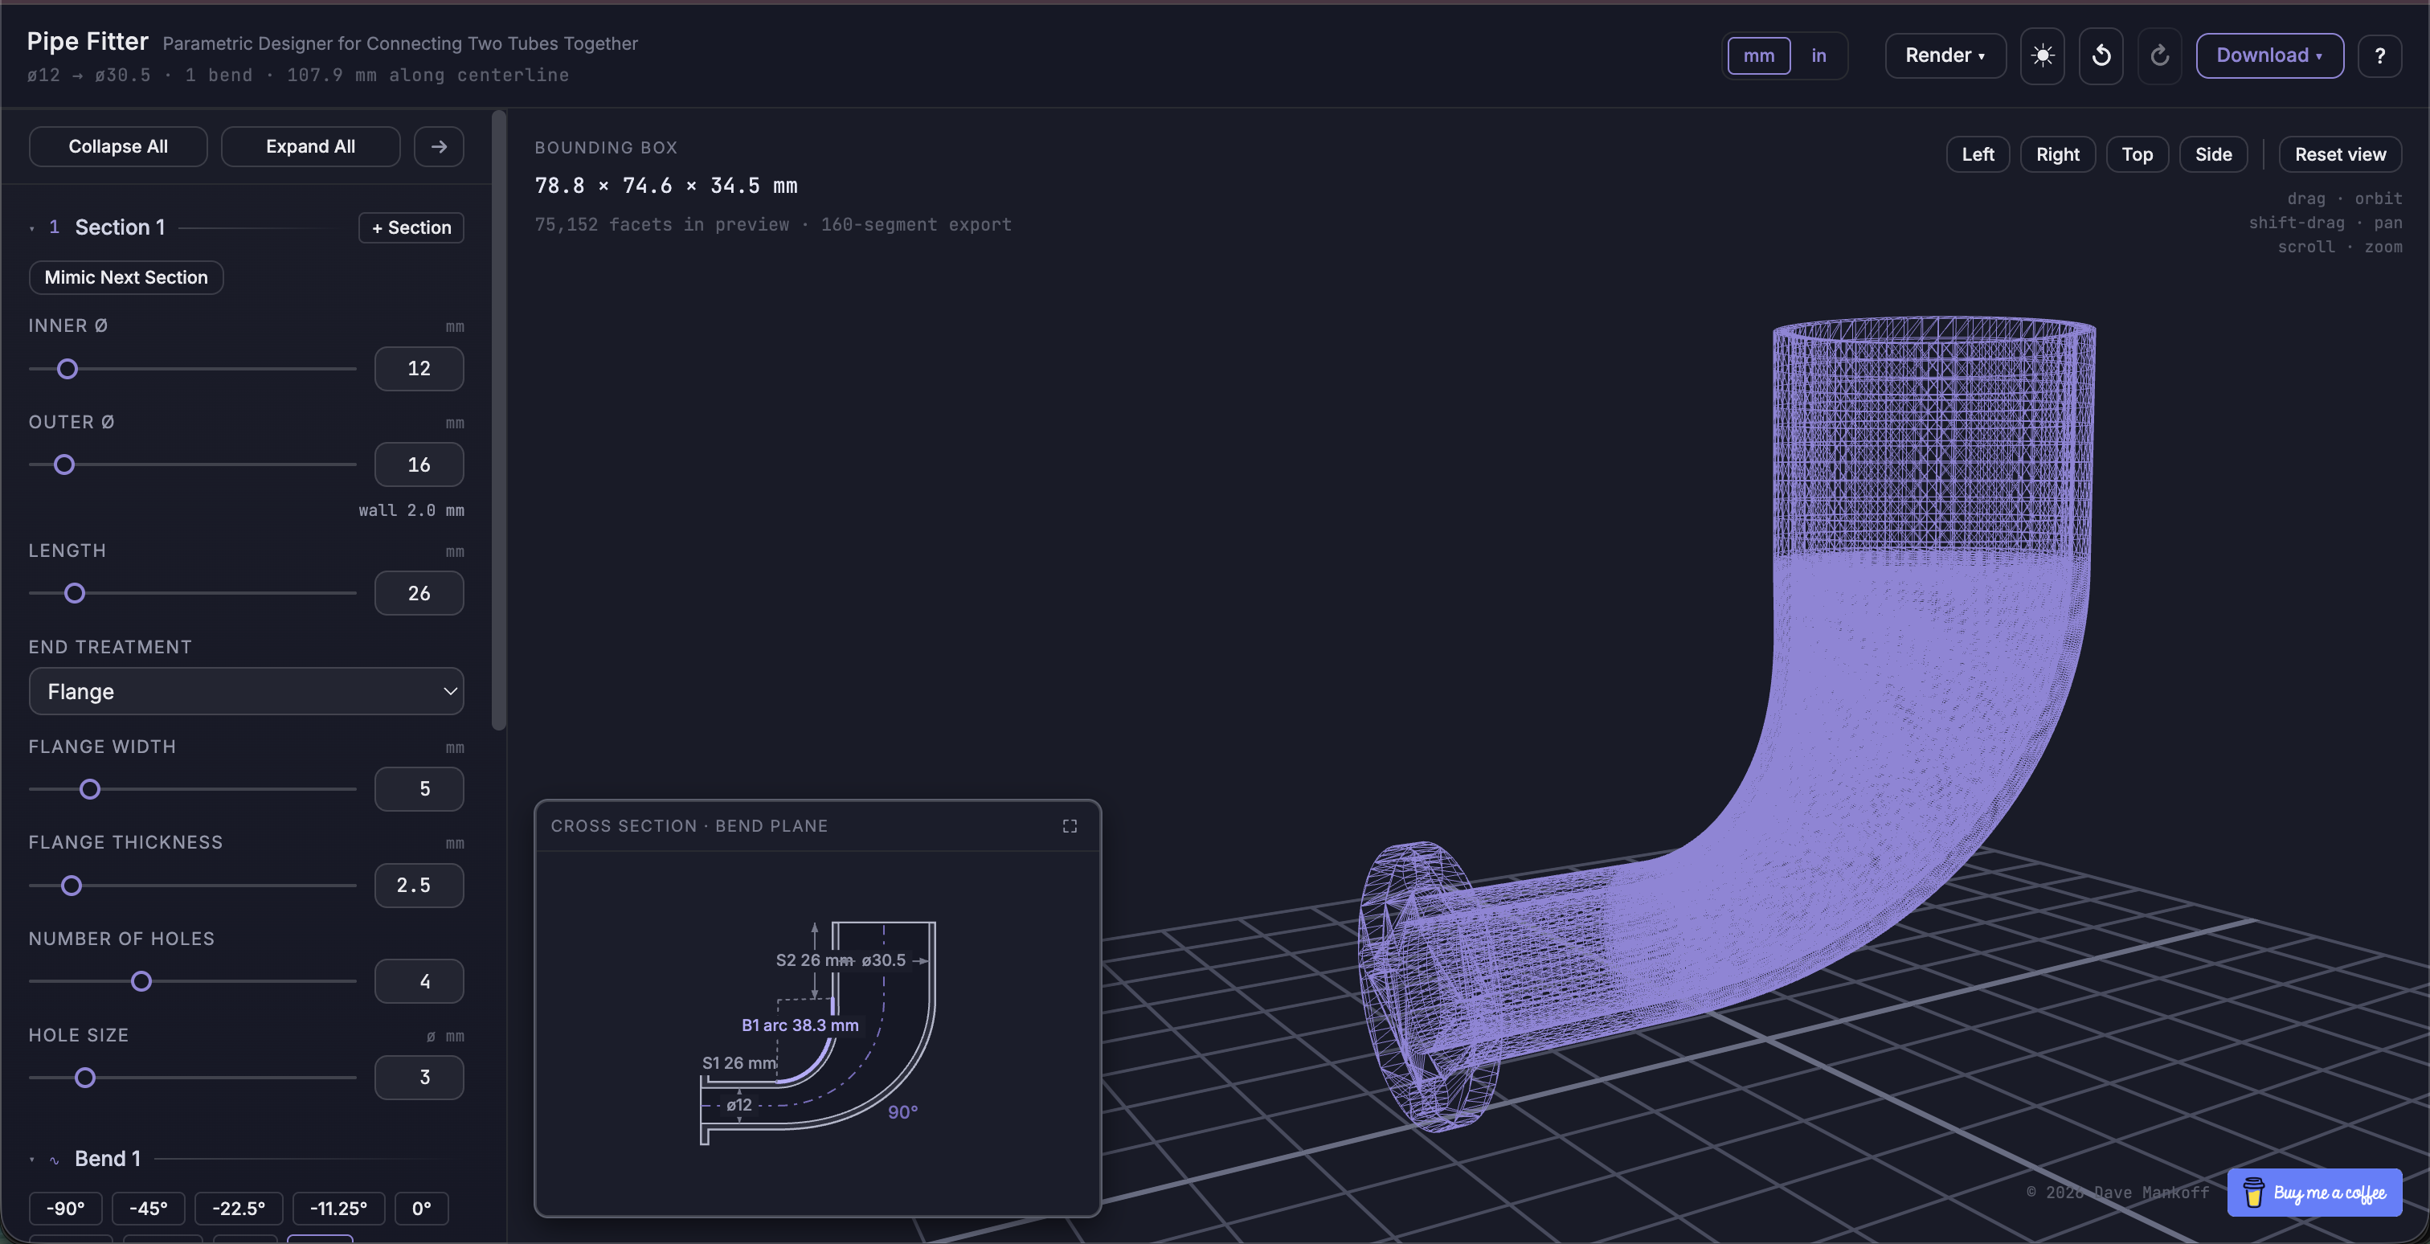This screenshot has height=1244, width=2430.
Task: Select the -22.5° bend preset
Action: click(239, 1208)
